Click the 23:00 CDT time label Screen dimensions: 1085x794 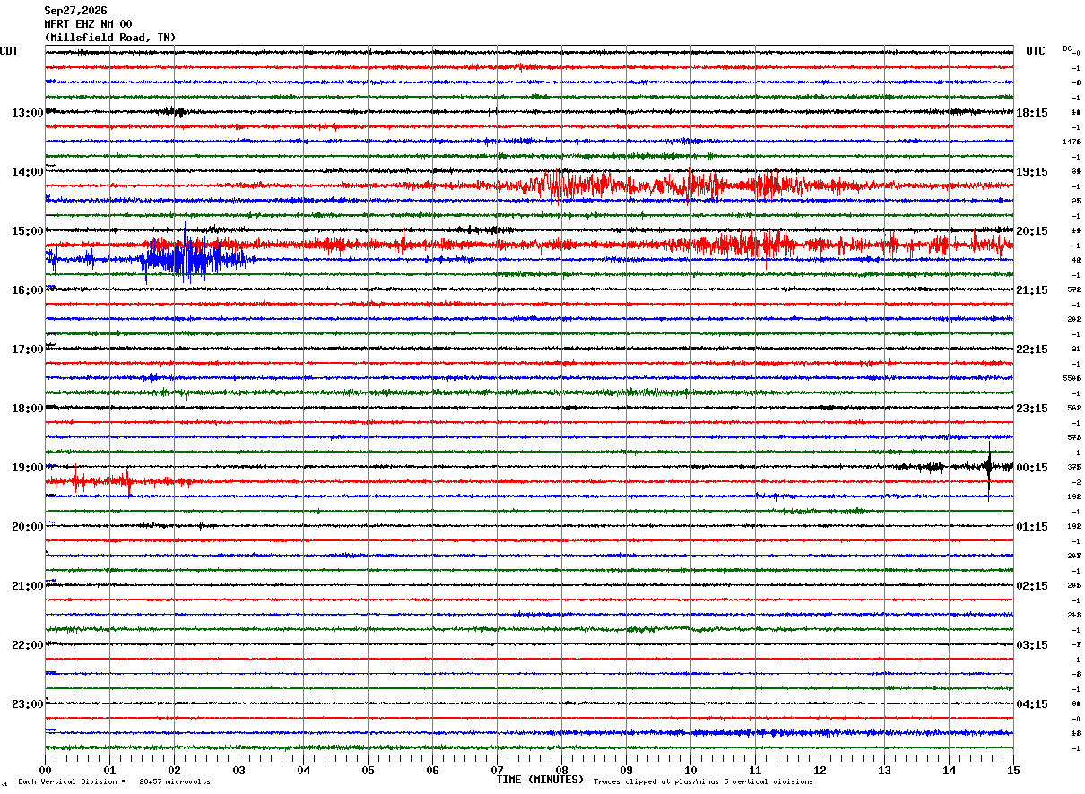point(27,704)
